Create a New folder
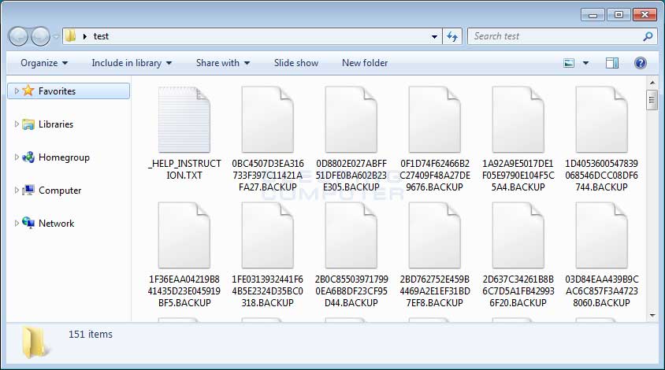The height and width of the screenshot is (370, 665). pyautogui.click(x=365, y=63)
